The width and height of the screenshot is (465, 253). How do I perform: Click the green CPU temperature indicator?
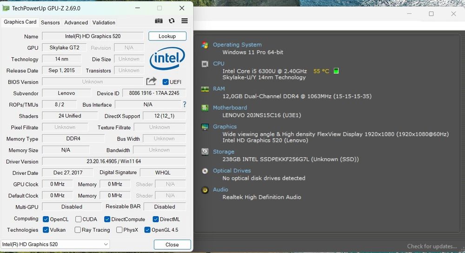coord(336,71)
